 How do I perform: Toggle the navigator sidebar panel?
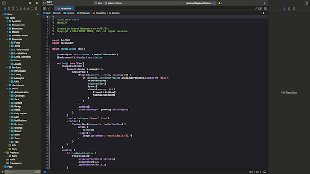[4, 3]
